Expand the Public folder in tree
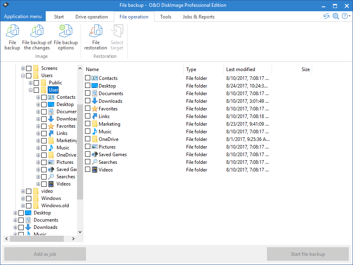353x265 pixels. coord(30,83)
